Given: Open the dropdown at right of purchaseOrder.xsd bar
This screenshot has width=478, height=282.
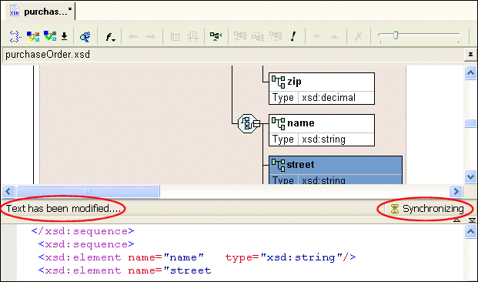Looking at the screenshot, I should 470,55.
